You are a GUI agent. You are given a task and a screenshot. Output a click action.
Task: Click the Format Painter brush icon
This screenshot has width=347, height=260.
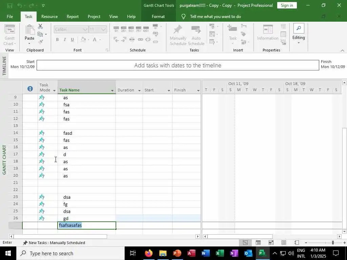[40, 42]
